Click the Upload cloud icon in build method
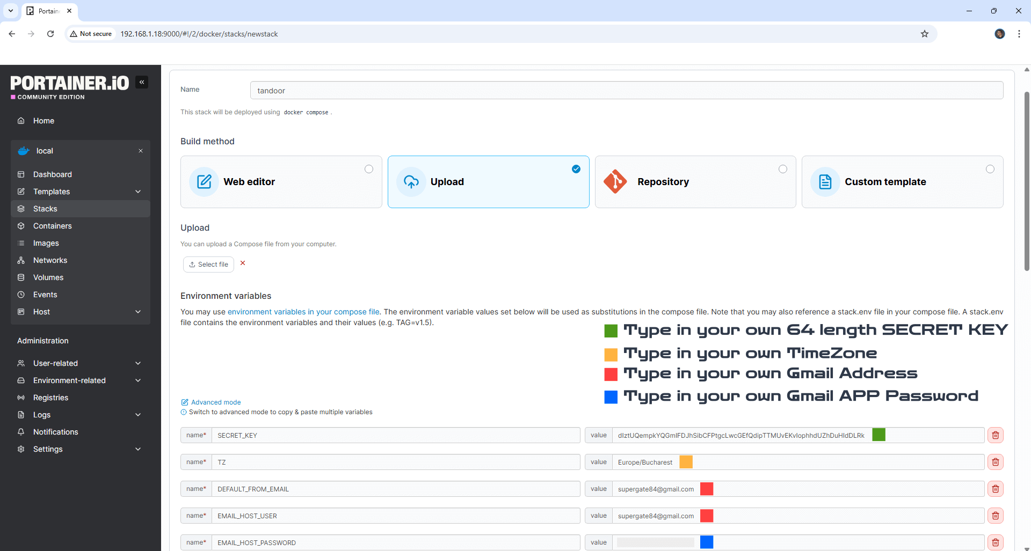This screenshot has height=551, width=1031. (411, 182)
